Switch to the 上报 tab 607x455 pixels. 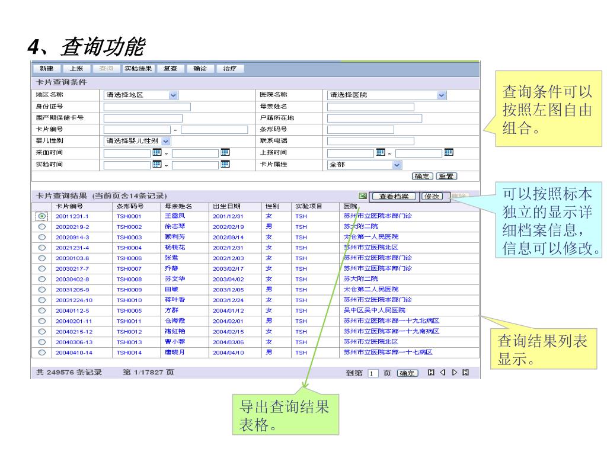(76, 69)
